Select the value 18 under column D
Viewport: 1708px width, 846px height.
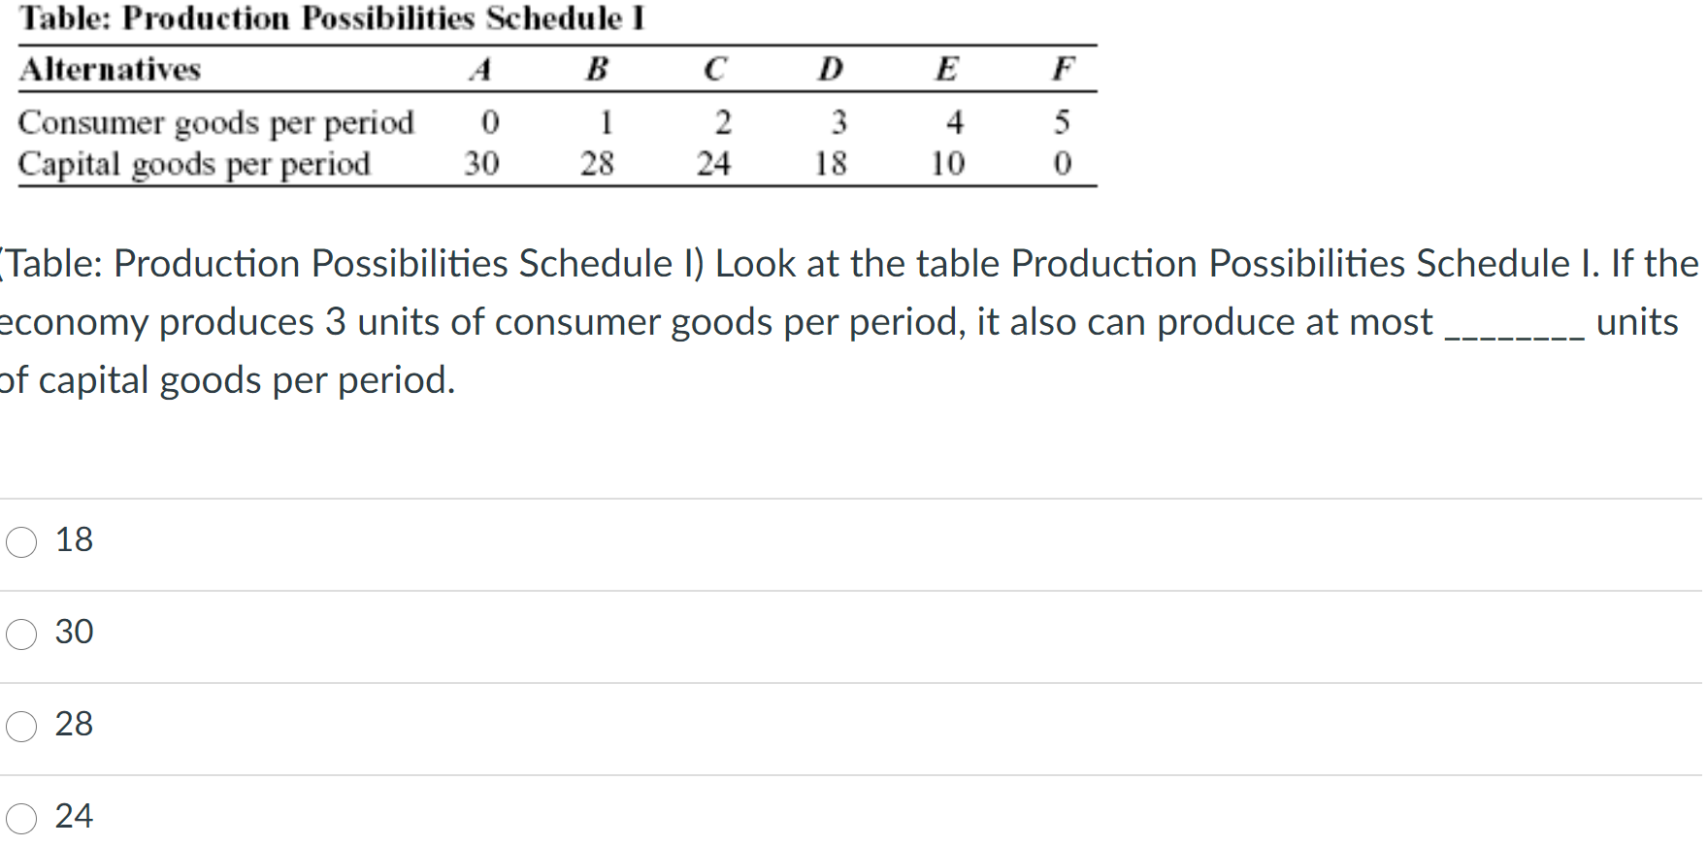(x=833, y=162)
